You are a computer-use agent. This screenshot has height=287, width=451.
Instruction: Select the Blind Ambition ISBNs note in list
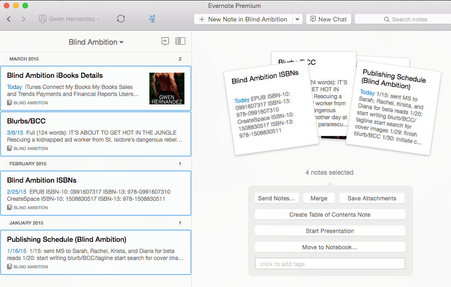(x=96, y=193)
